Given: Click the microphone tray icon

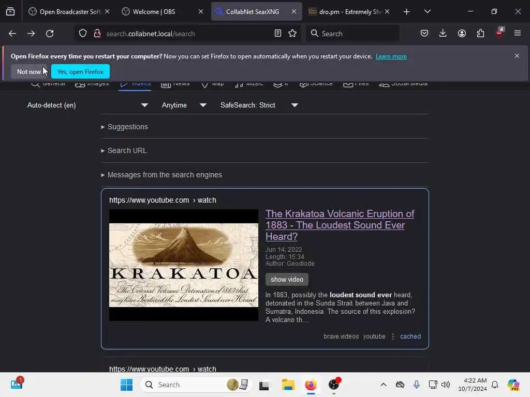Looking at the screenshot, I should (417, 385).
